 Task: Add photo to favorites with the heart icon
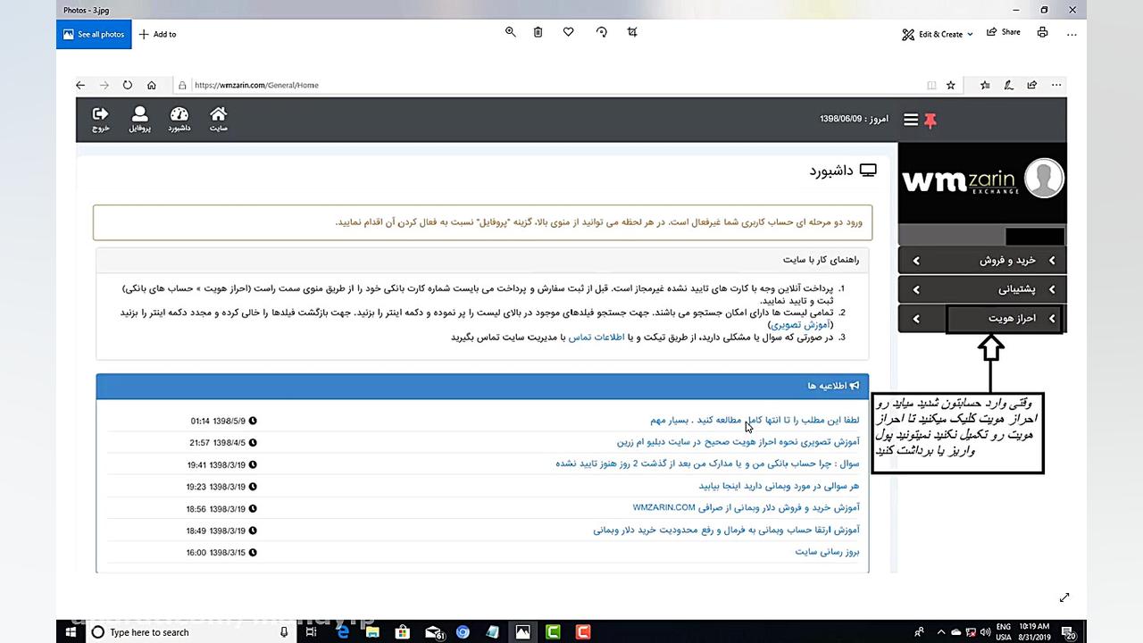568,32
